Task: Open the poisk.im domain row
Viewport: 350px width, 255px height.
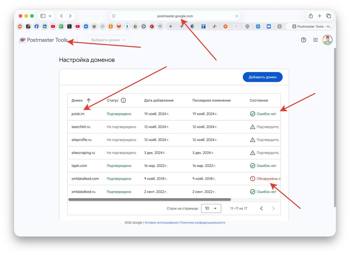Action: [x=174, y=114]
